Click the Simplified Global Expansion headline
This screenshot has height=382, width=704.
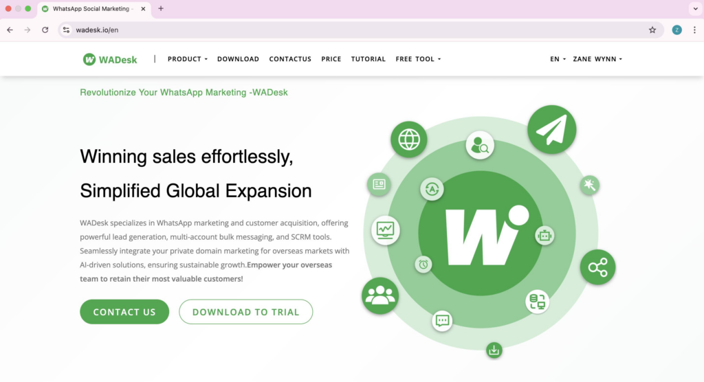pos(196,191)
